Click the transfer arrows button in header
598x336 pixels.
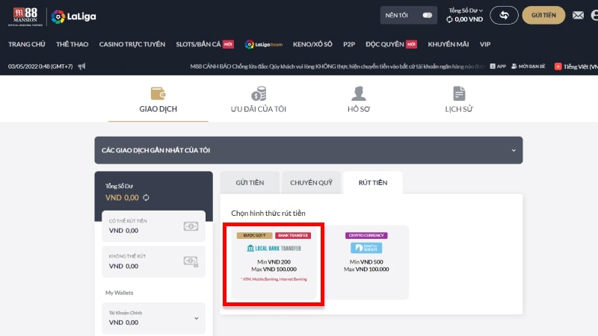504,15
